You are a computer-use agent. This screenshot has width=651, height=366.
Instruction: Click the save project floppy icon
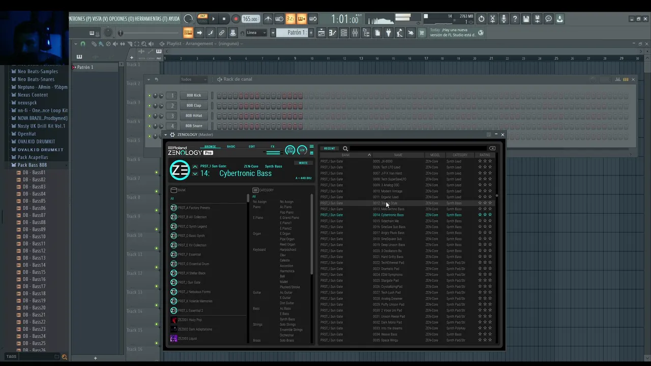point(526,19)
